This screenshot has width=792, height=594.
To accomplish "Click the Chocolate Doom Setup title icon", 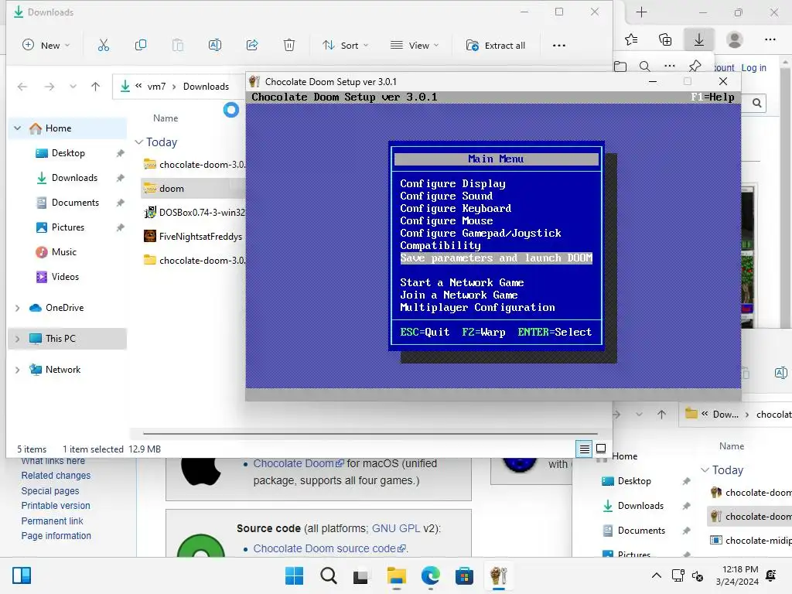I will pos(254,81).
